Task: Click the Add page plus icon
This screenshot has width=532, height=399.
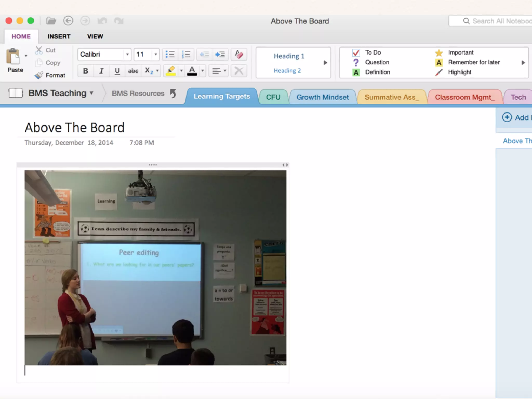Action: point(507,117)
